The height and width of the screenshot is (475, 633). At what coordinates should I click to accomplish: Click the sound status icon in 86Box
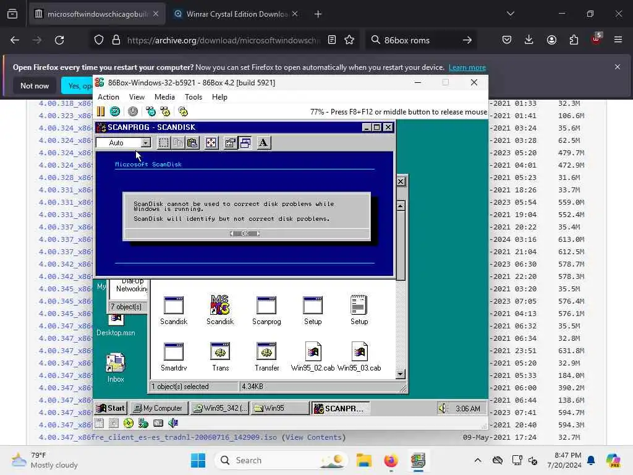coord(173,423)
